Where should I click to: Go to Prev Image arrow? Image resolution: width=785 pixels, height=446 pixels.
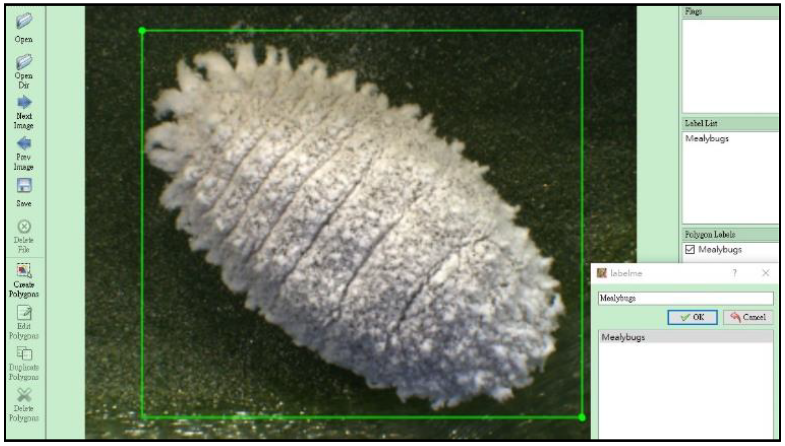pyautogui.click(x=24, y=143)
